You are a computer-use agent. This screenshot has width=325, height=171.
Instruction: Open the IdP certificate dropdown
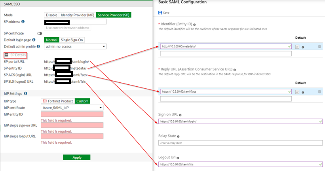coord(72,107)
